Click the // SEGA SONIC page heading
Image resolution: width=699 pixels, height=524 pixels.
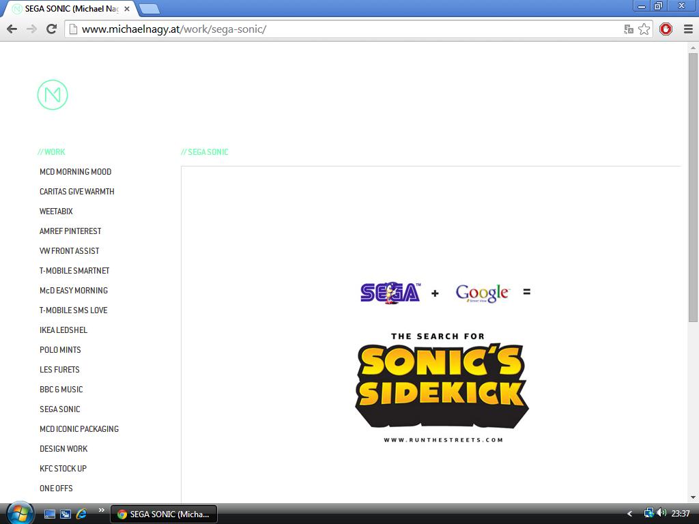(x=205, y=152)
